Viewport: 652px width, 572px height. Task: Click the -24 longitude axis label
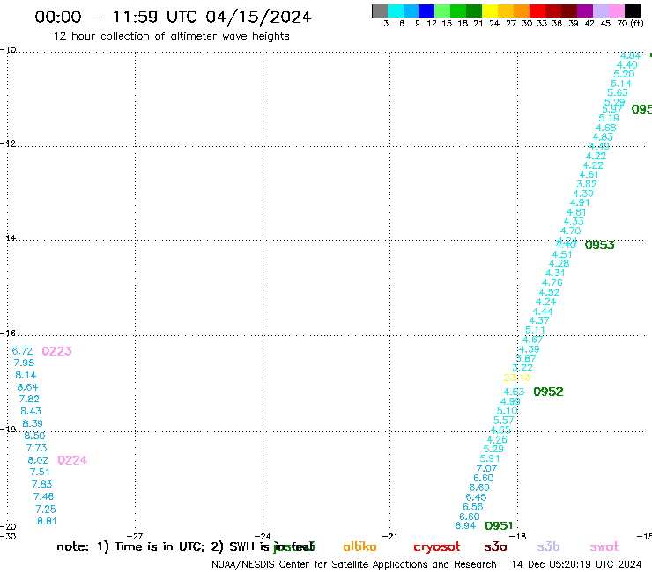point(263,536)
